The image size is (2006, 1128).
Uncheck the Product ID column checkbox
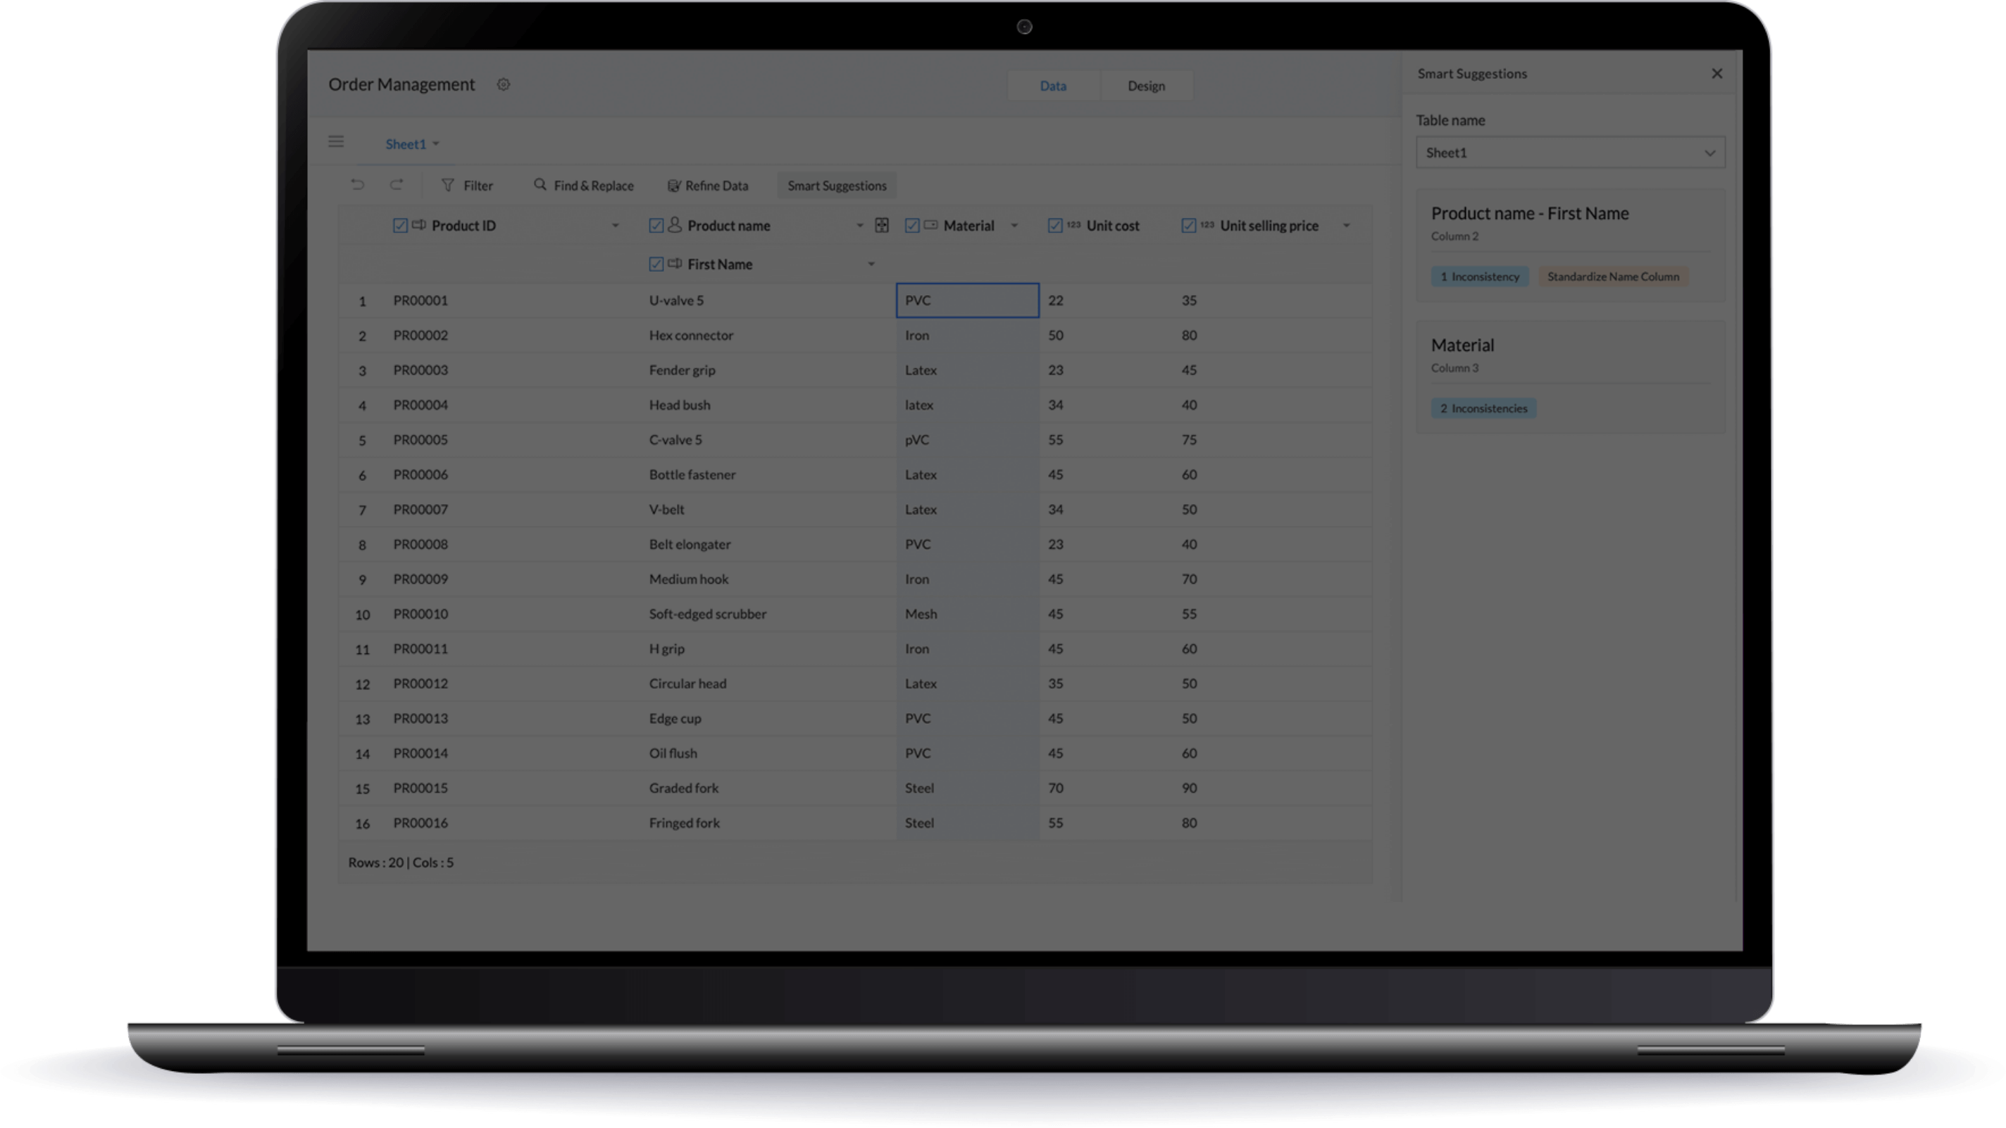[400, 226]
